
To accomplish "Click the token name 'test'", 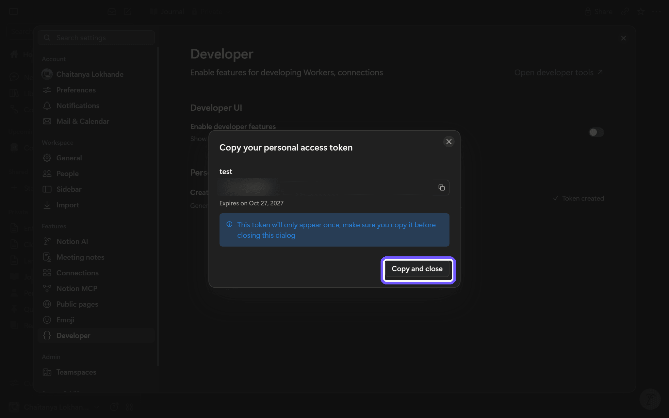I will (x=226, y=172).
